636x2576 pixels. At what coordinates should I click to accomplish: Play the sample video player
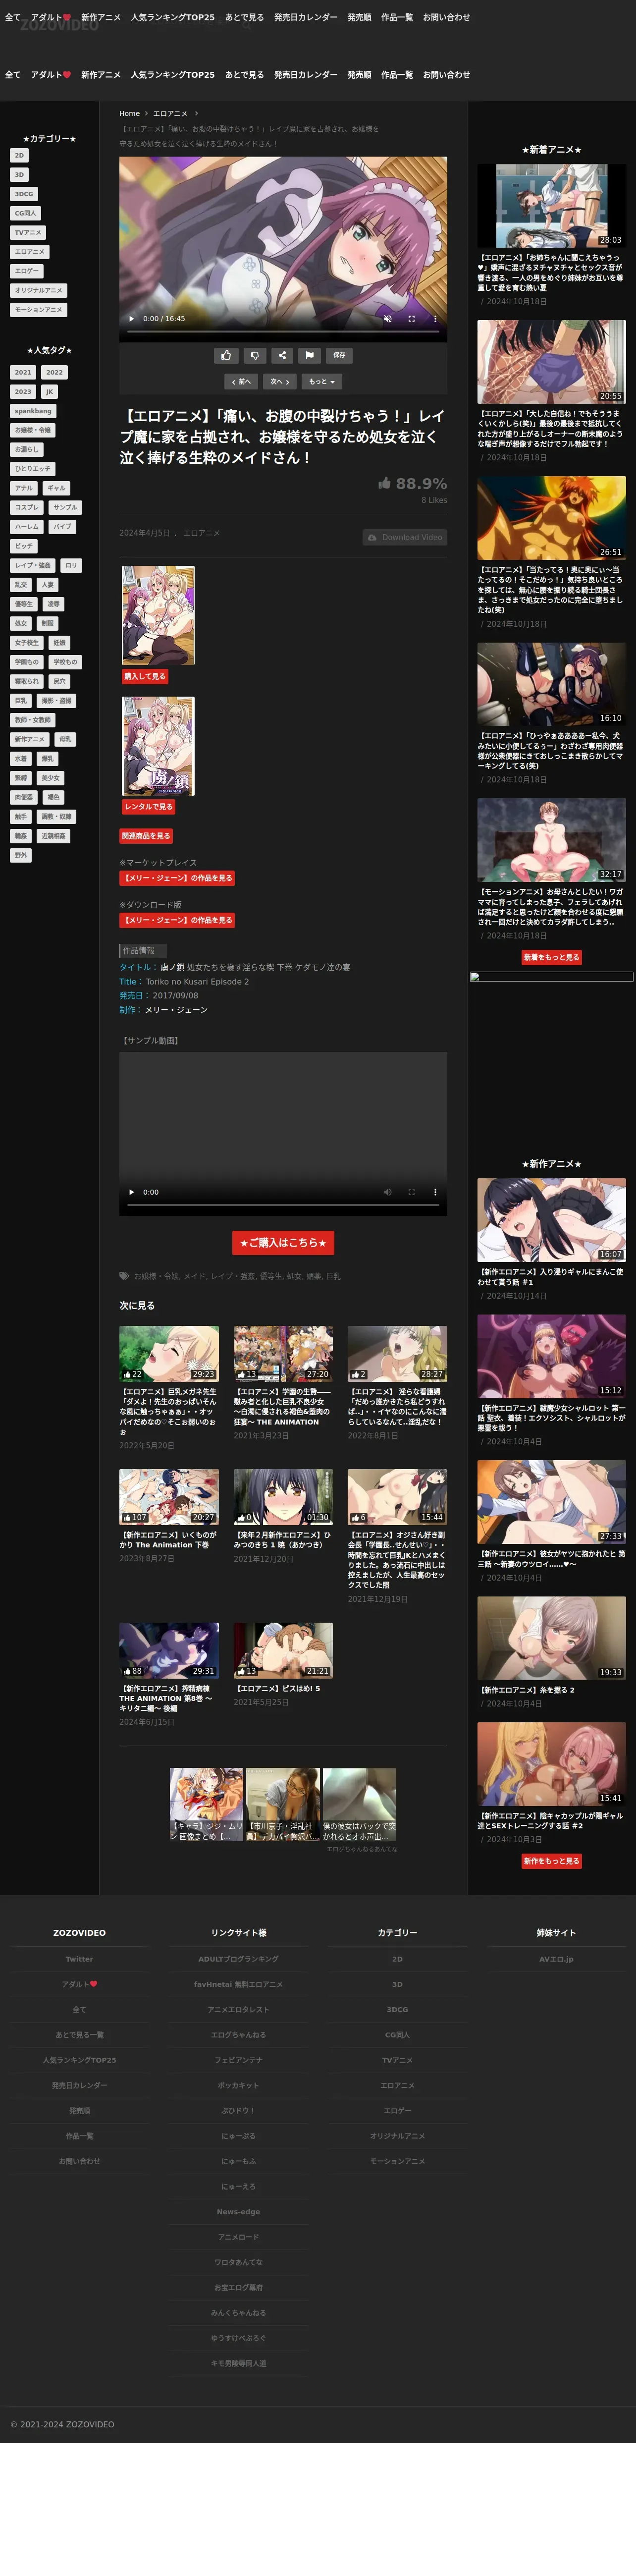[131, 1192]
